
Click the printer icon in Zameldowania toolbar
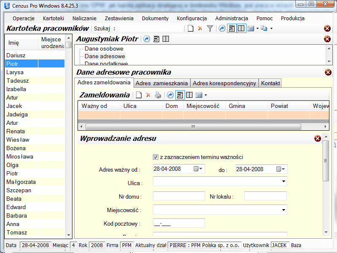158,95
